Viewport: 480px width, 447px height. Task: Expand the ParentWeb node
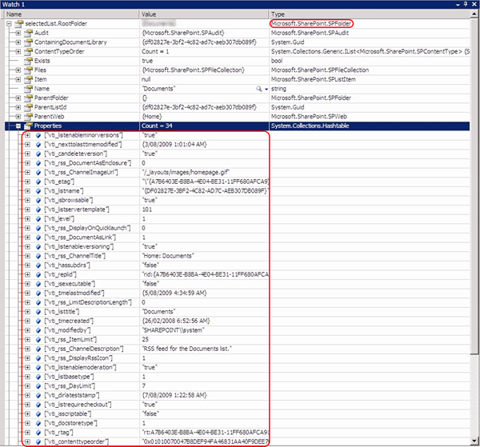[x=18, y=117]
